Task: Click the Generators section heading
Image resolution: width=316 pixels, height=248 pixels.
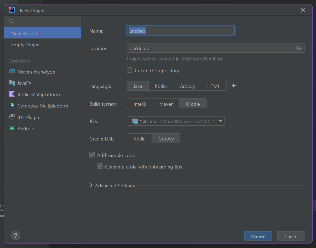Action: click(19, 61)
